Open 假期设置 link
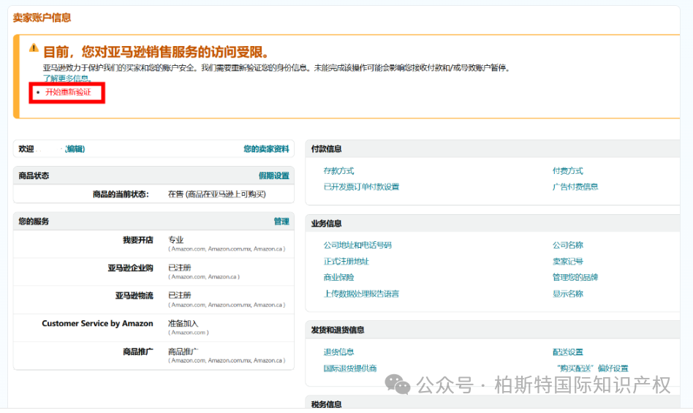Image resolution: width=693 pixels, height=413 pixels. point(273,176)
